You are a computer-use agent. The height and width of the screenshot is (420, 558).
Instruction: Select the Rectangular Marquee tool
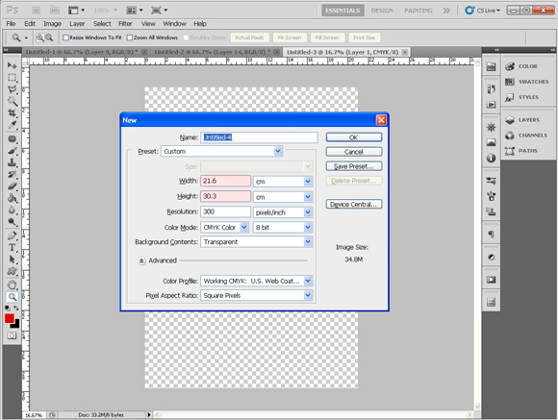pyautogui.click(x=13, y=78)
